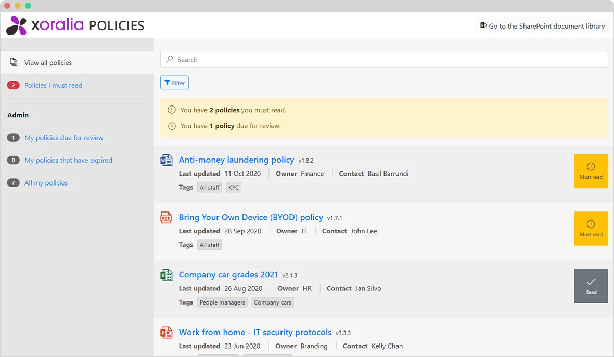This screenshot has width=614, height=357.
Task: Click the Must read button for BYOD policy
Action: pyautogui.click(x=591, y=229)
